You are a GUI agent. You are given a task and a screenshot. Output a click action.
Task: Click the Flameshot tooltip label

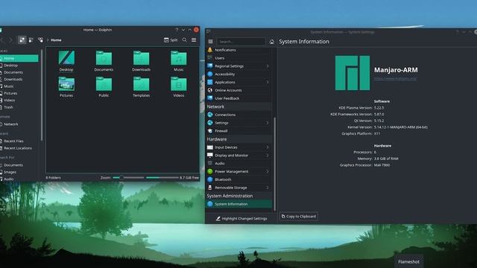click(408, 261)
